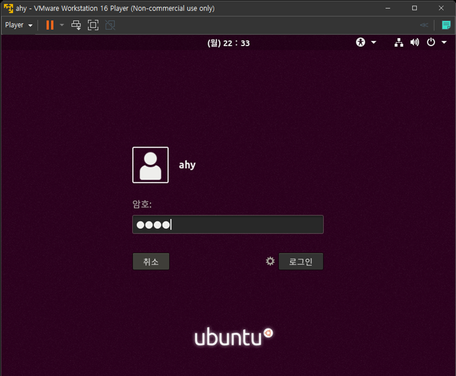Open the Player menu
The height and width of the screenshot is (376, 456).
point(19,25)
